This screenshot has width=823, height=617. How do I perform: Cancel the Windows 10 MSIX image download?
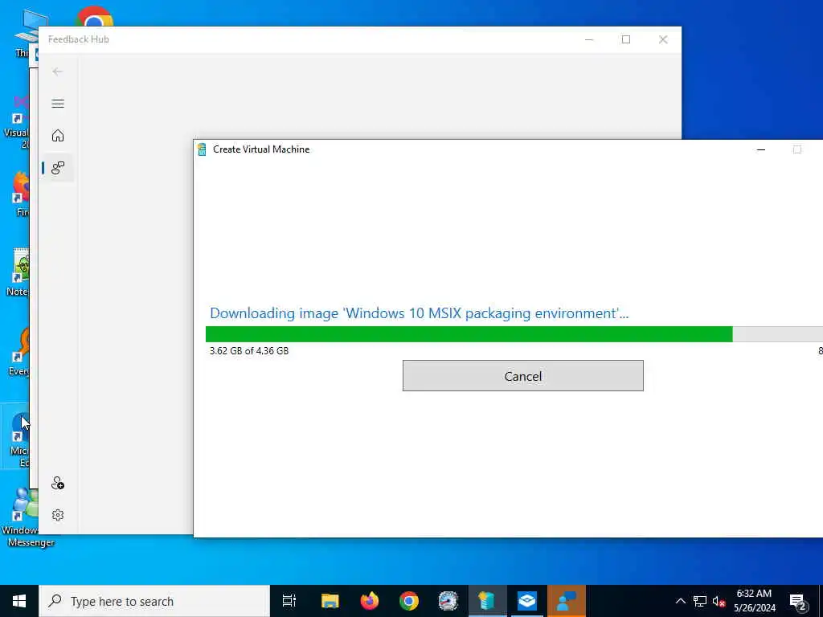(522, 376)
